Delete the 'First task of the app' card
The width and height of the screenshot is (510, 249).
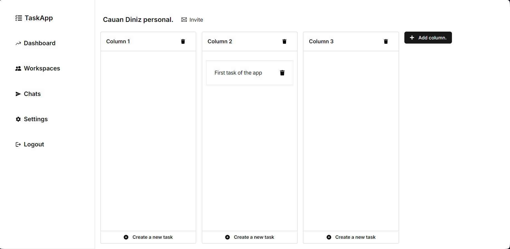(x=282, y=73)
